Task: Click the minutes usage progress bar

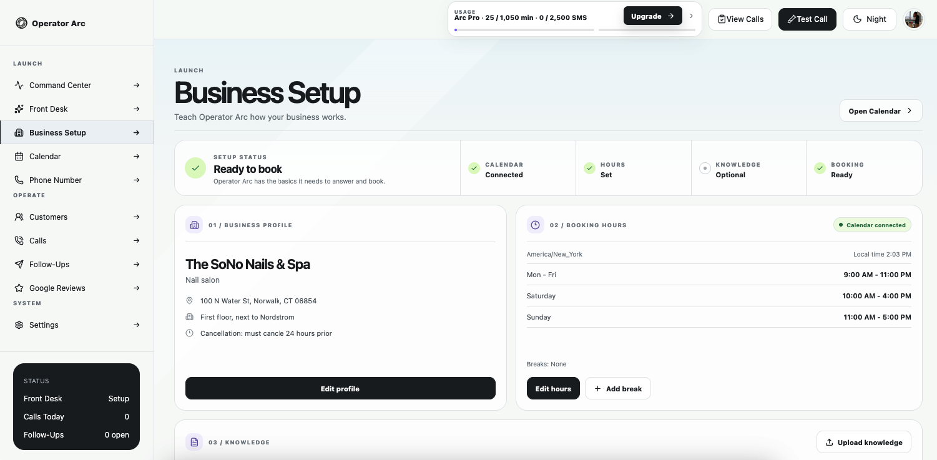Action: [524, 29]
